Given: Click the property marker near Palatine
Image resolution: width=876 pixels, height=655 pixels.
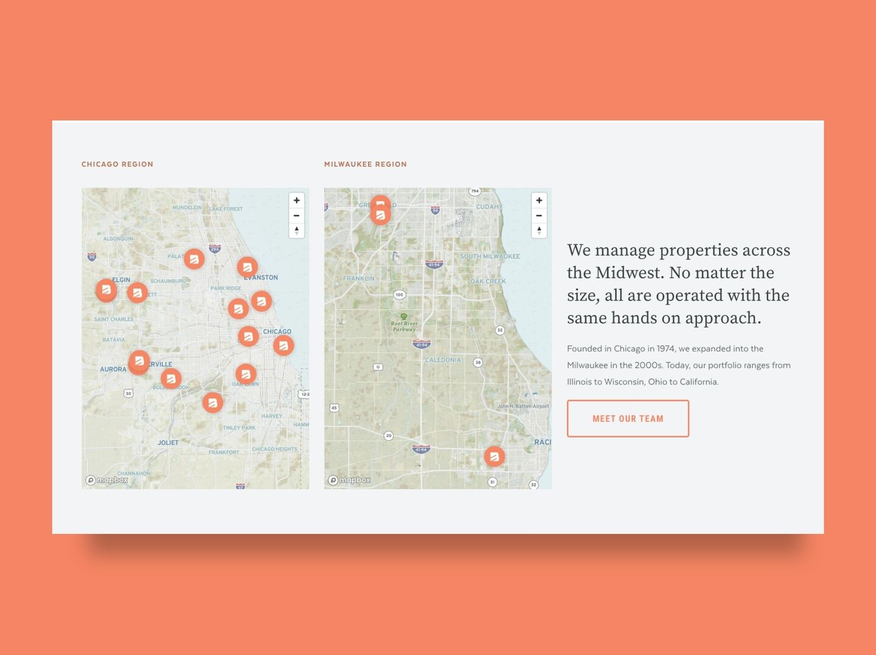Looking at the screenshot, I should (194, 259).
